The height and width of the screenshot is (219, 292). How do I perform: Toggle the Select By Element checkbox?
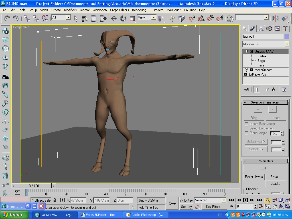(x=246, y=128)
